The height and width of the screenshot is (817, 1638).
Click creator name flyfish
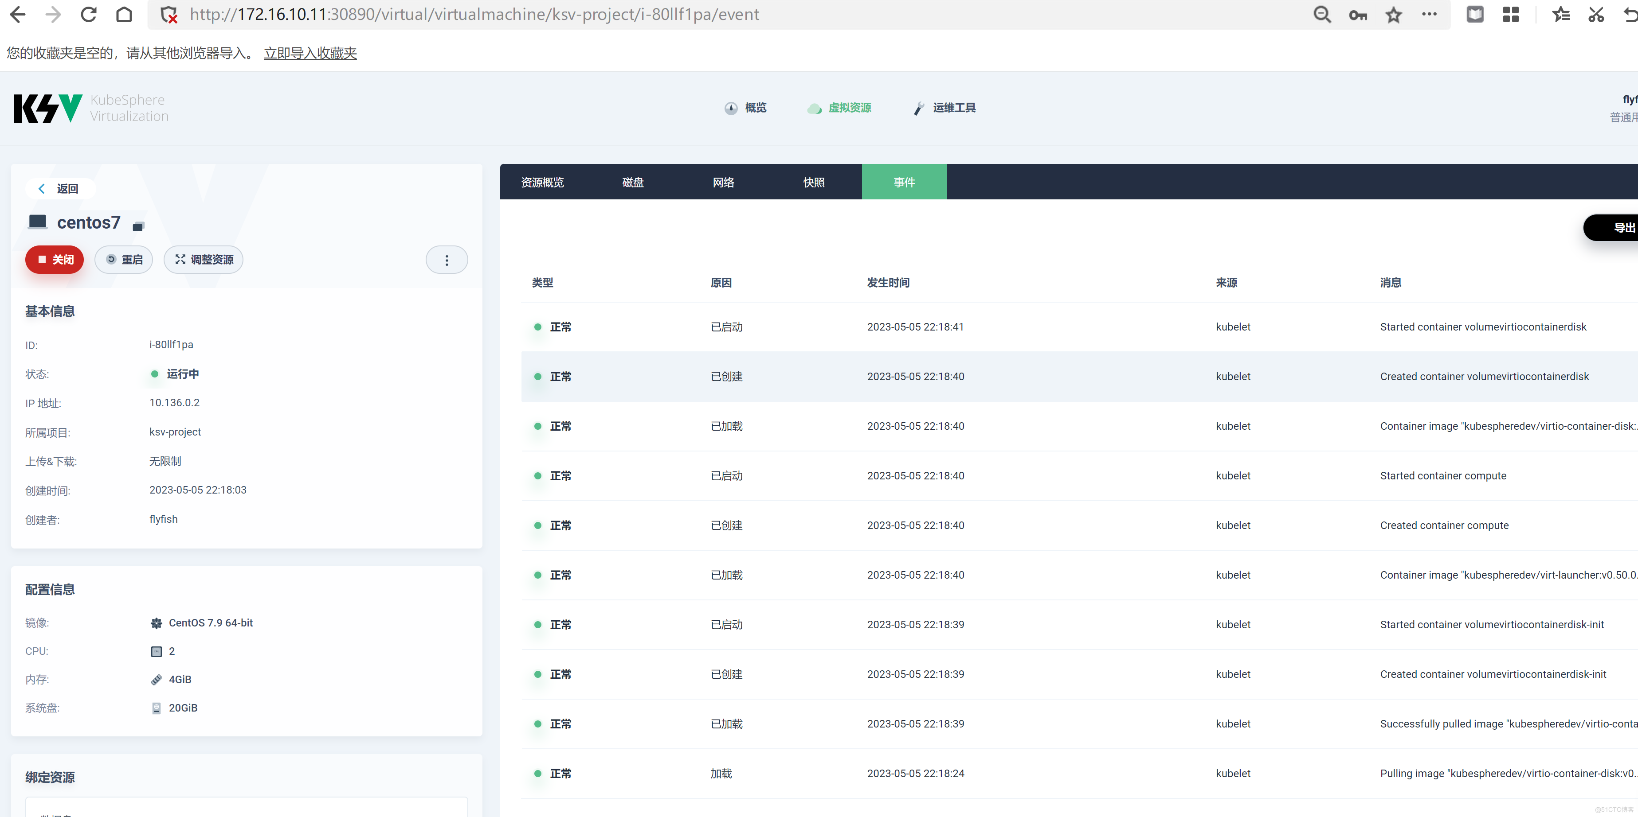click(164, 519)
